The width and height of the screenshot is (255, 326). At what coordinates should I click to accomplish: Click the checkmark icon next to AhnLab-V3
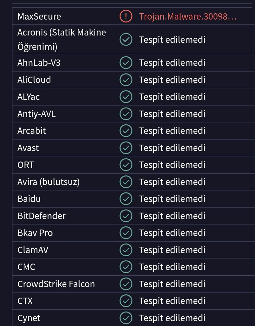[126, 63]
